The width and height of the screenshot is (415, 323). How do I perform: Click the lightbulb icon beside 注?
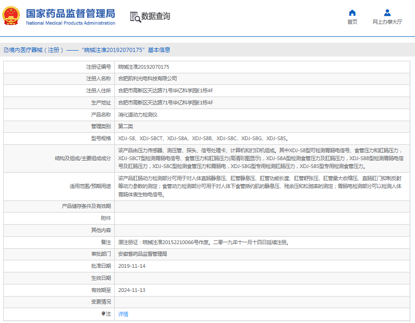[x=103, y=313]
